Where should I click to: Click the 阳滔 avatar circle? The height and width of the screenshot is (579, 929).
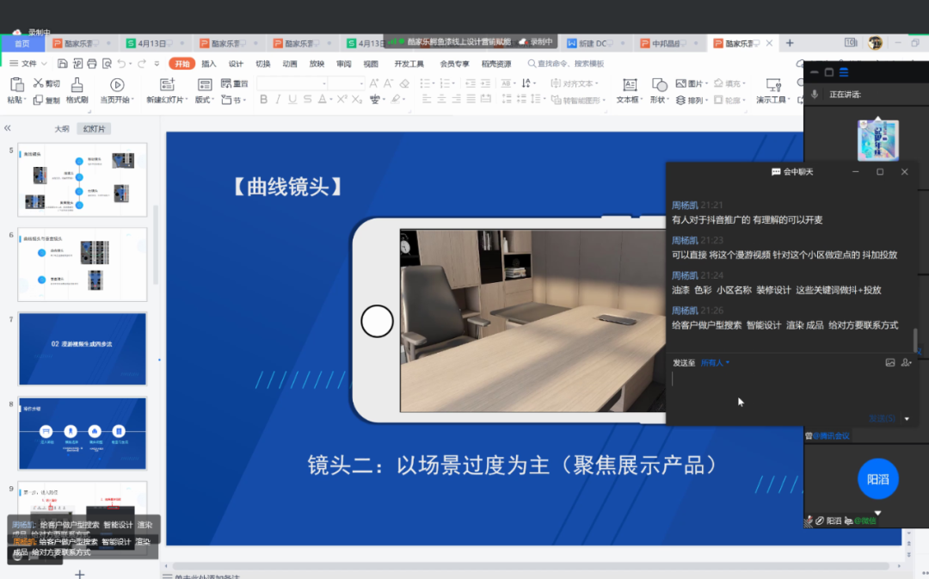click(x=878, y=479)
